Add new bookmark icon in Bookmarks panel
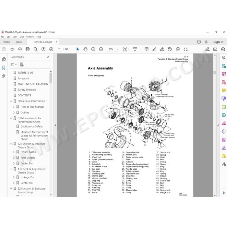227x227 pixels. click(x=22, y=65)
